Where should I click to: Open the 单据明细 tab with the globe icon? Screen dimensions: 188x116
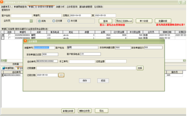pyautogui.click(x=8, y=68)
